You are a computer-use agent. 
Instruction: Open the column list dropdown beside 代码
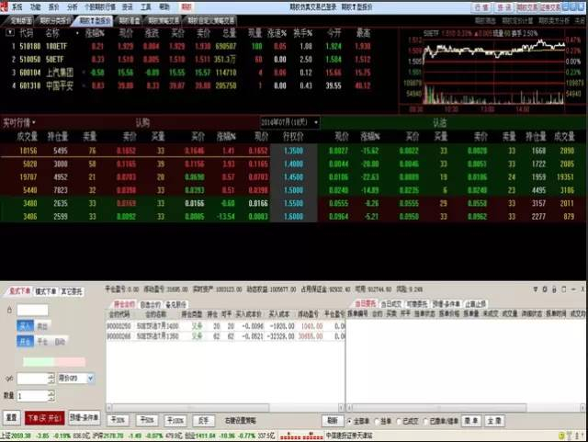[x=10, y=33]
